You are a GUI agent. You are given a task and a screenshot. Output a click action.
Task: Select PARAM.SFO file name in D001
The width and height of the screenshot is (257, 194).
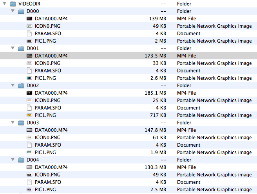pos(48,70)
